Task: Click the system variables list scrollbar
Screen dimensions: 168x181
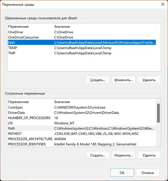Action: [x=158, y=113]
